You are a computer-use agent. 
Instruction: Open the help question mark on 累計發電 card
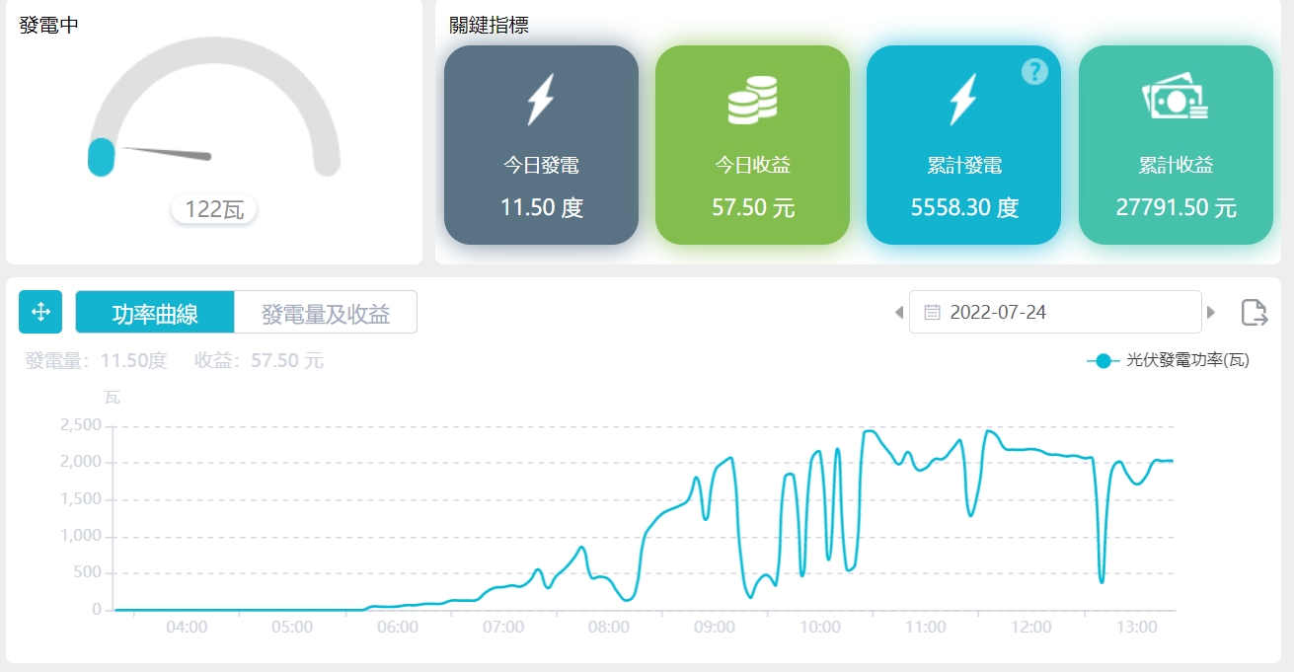click(1033, 71)
